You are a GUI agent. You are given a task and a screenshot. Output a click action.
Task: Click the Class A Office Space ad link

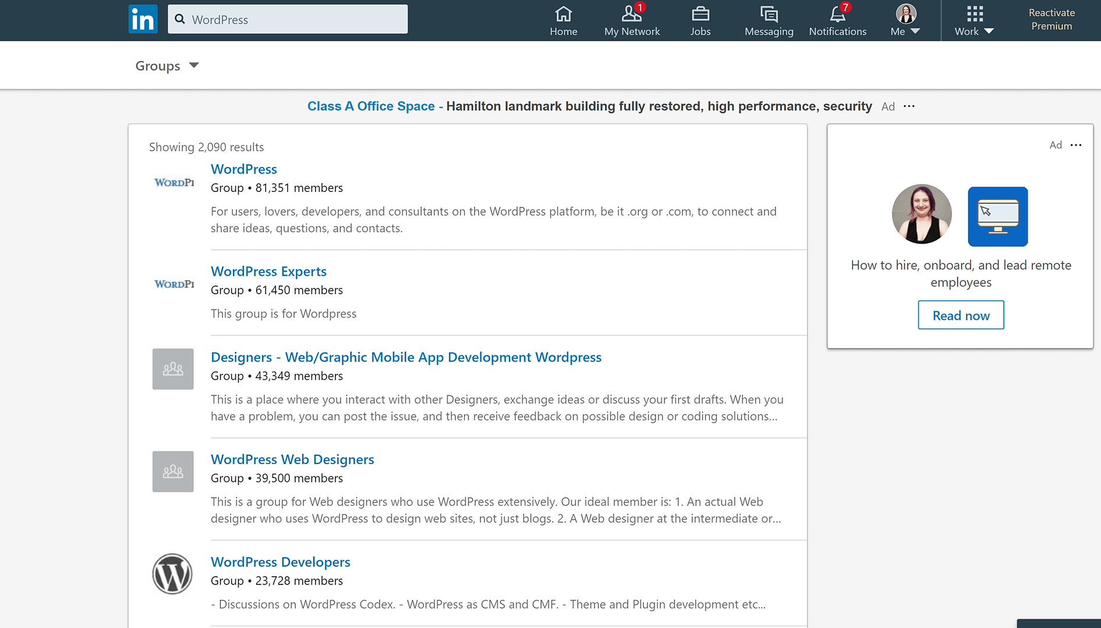(x=371, y=106)
